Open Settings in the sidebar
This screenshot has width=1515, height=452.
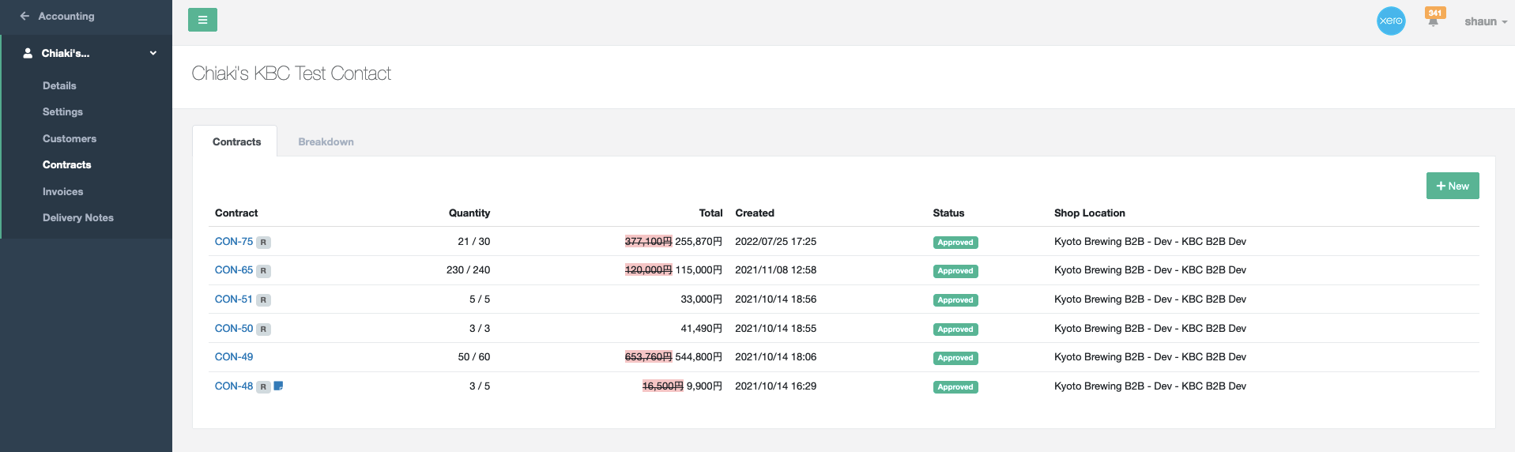pos(62,111)
